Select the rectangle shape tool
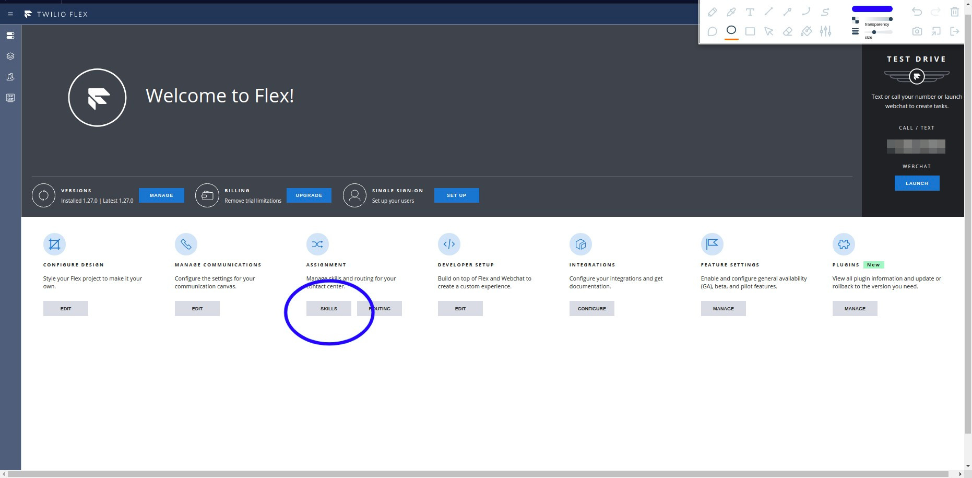Screen dimensions: 972x478 (750, 31)
